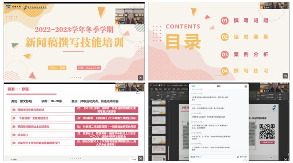Viewport: 293px width, 163px height.
Task: Select 03 案例分析 contents entry
Action: coord(244,54)
